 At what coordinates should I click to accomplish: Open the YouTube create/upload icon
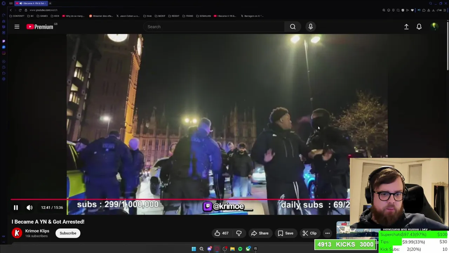[406, 27]
